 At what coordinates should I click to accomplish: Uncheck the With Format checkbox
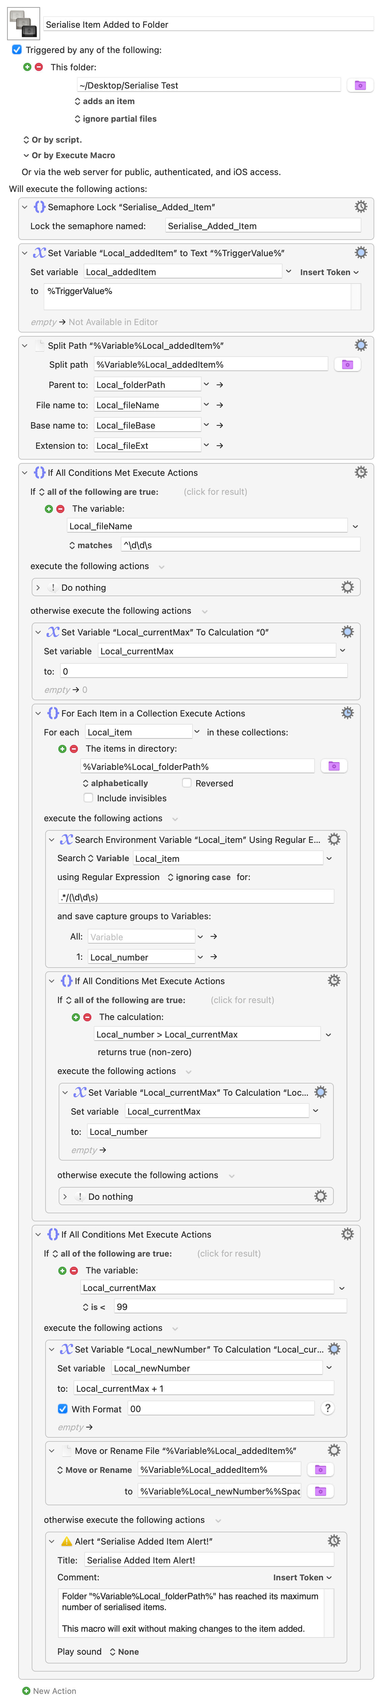[x=63, y=1409]
